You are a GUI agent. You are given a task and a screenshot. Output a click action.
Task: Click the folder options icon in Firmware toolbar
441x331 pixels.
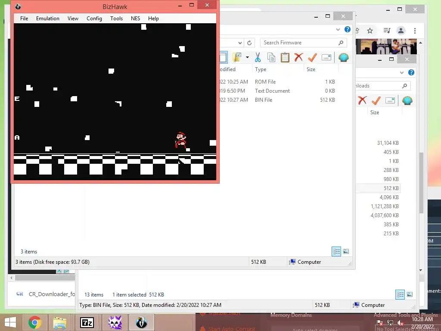coord(237,57)
